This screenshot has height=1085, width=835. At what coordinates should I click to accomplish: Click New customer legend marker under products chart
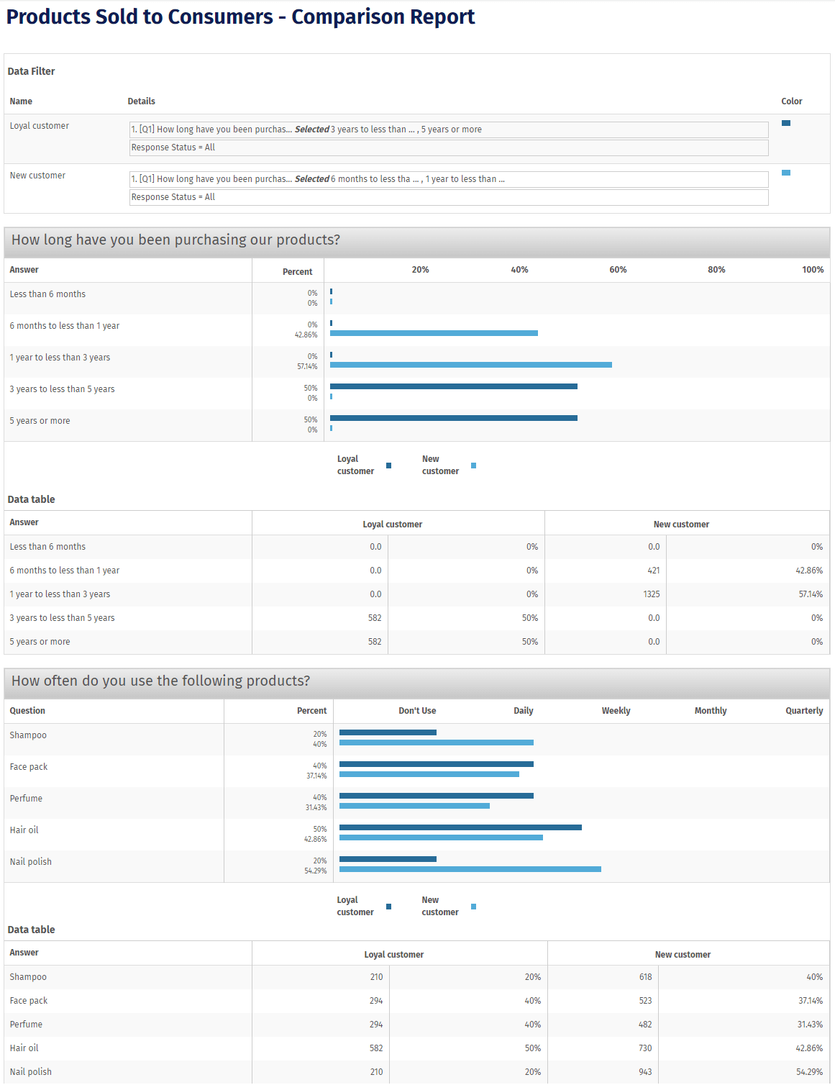(x=473, y=907)
